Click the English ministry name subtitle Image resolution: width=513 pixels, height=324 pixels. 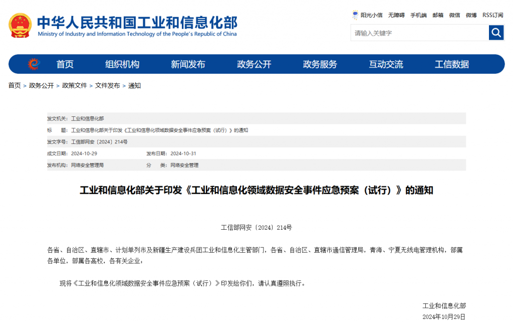(137, 34)
